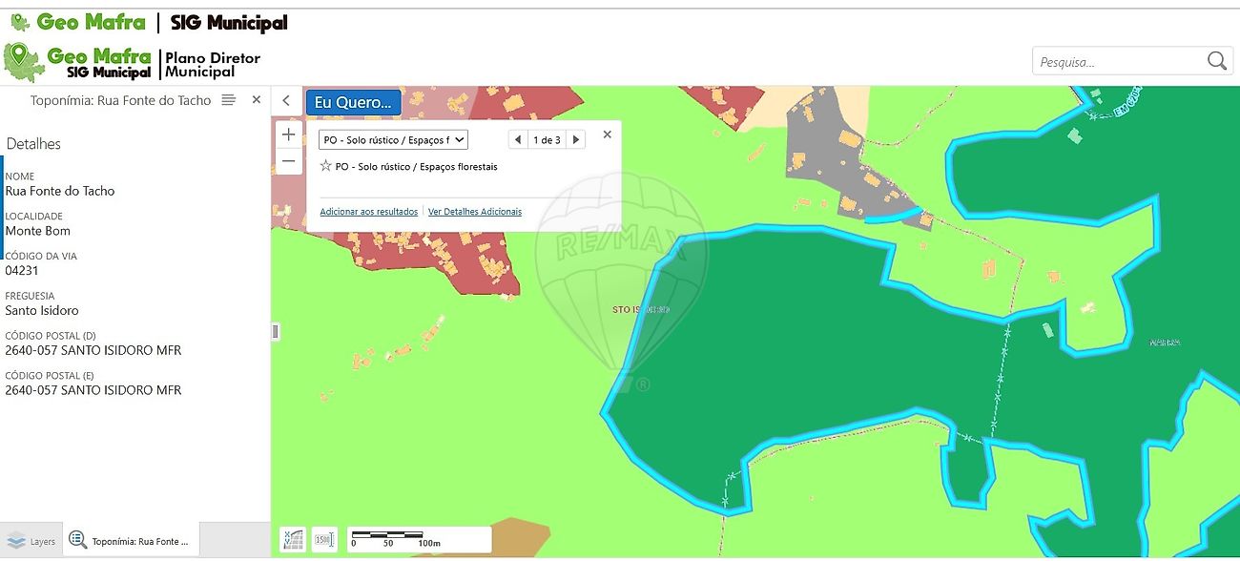Go to next result in popup
The image size is (1240, 561).
(x=575, y=140)
